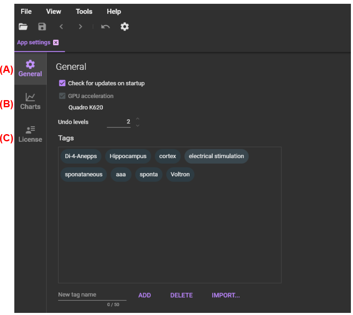Click the back arrow navigation icon
The image size is (353, 315).
(x=61, y=27)
